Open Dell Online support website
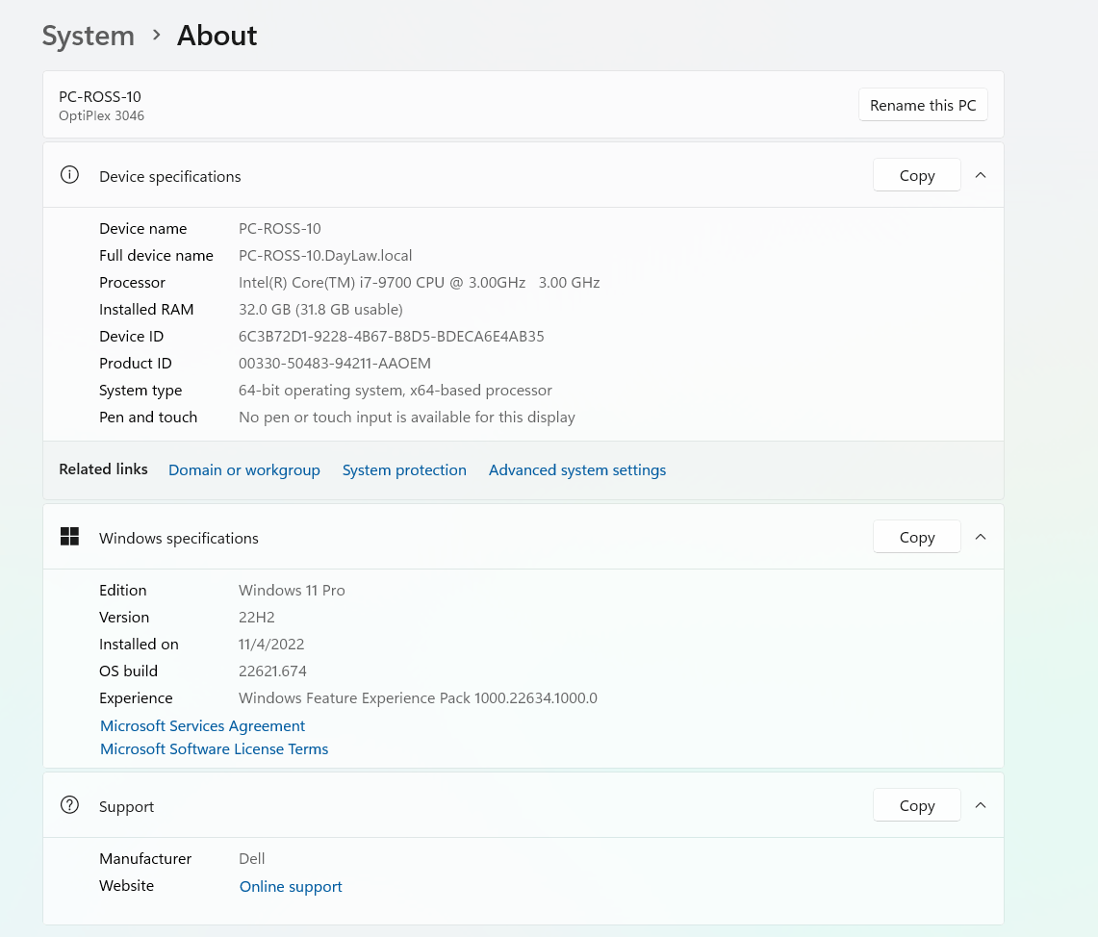 pos(291,886)
